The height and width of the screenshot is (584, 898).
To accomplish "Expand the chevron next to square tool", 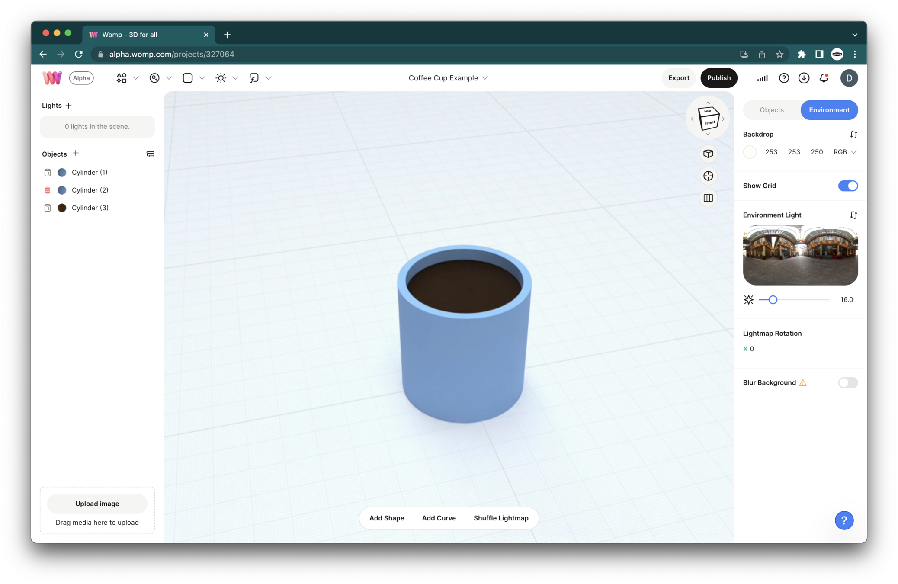I will click(202, 78).
